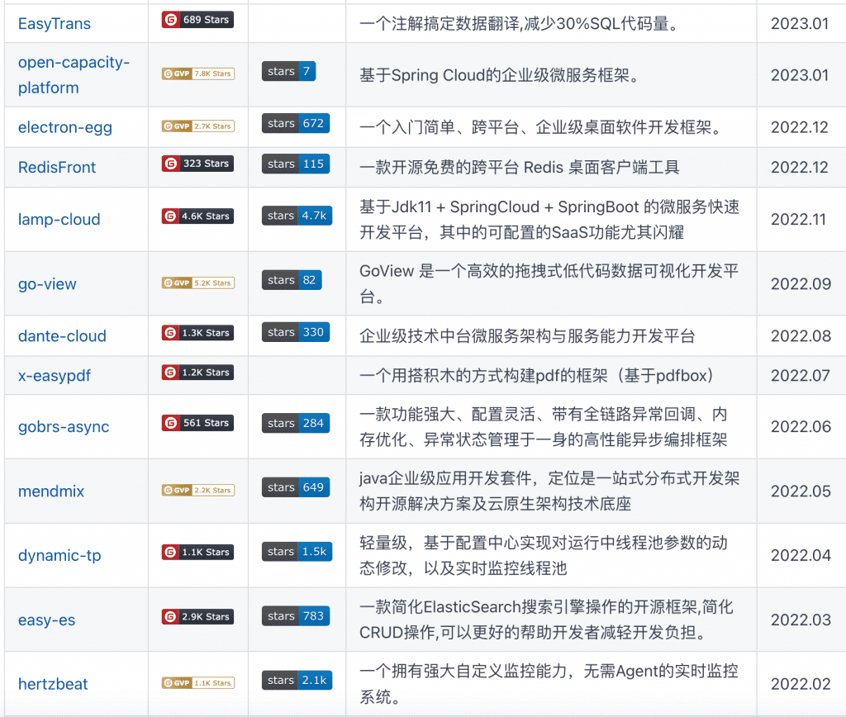Open the go-view project link
The image size is (846, 717).
pos(47,284)
